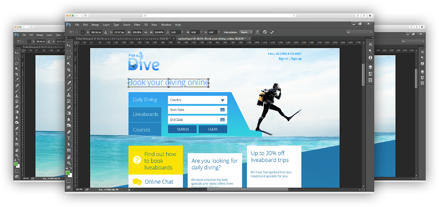Commit the transform with the checkmark
Image resolution: width=439 pixels, height=207 pixels.
272,32
